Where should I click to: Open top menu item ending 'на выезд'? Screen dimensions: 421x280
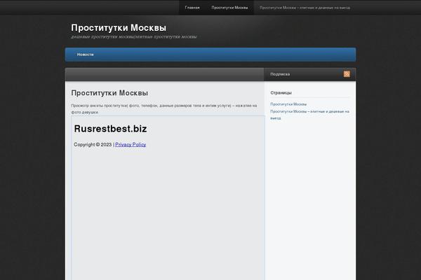point(305,8)
